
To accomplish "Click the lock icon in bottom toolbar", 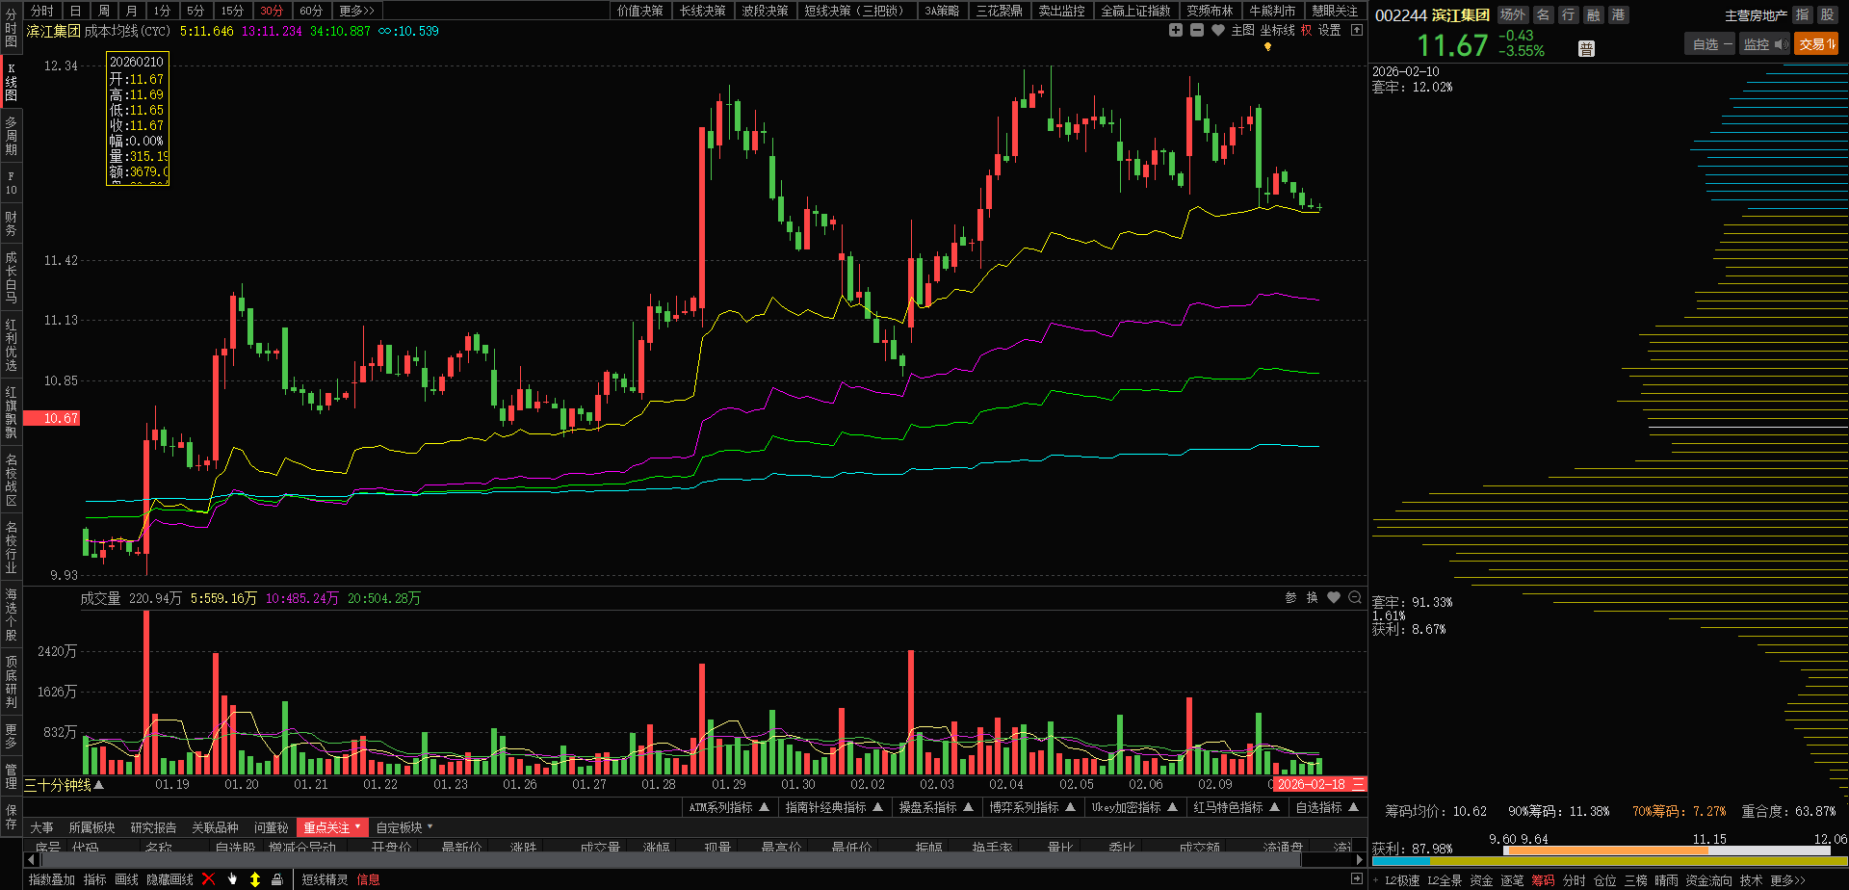I will pyautogui.click(x=277, y=879).
